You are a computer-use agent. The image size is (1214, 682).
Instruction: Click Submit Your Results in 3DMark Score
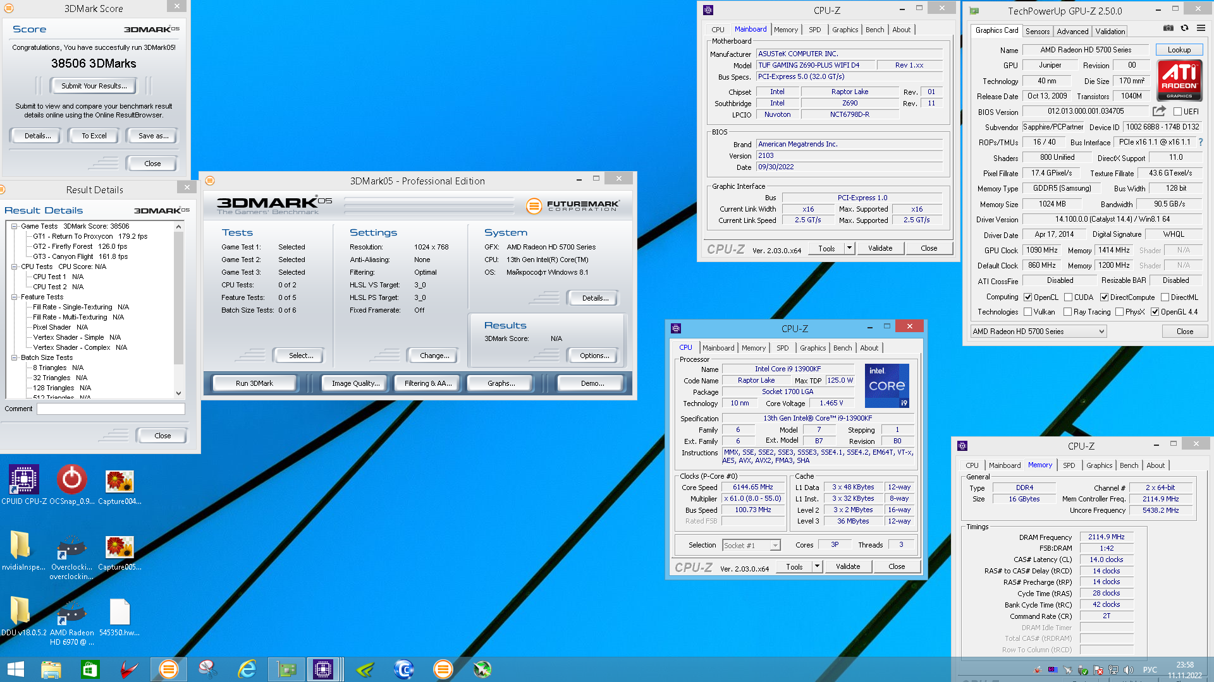click(94, 86)
